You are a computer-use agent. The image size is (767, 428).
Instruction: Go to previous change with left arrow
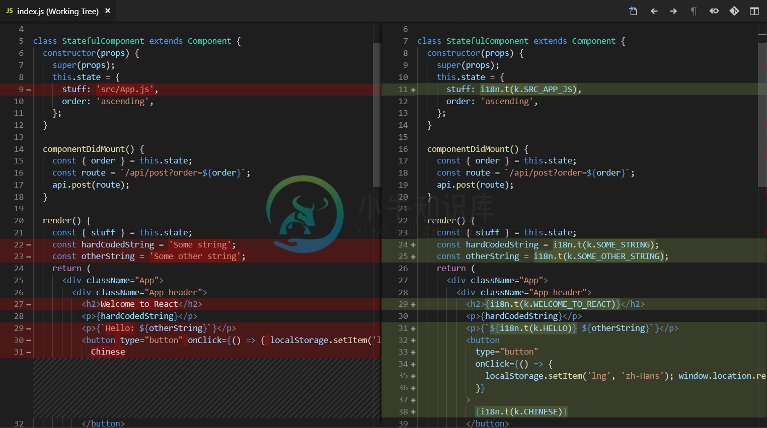[654, 11]
